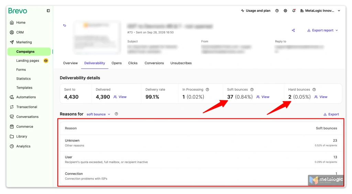Select the Deliverability tab
Viewport: 352px width, 194px height.
click(95, 63)
